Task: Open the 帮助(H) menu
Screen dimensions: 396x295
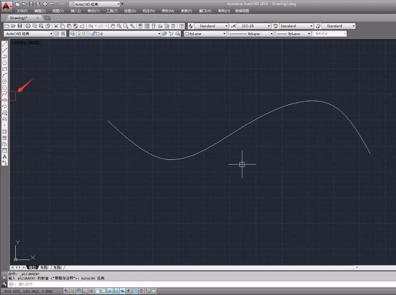Action: point(224,11)
